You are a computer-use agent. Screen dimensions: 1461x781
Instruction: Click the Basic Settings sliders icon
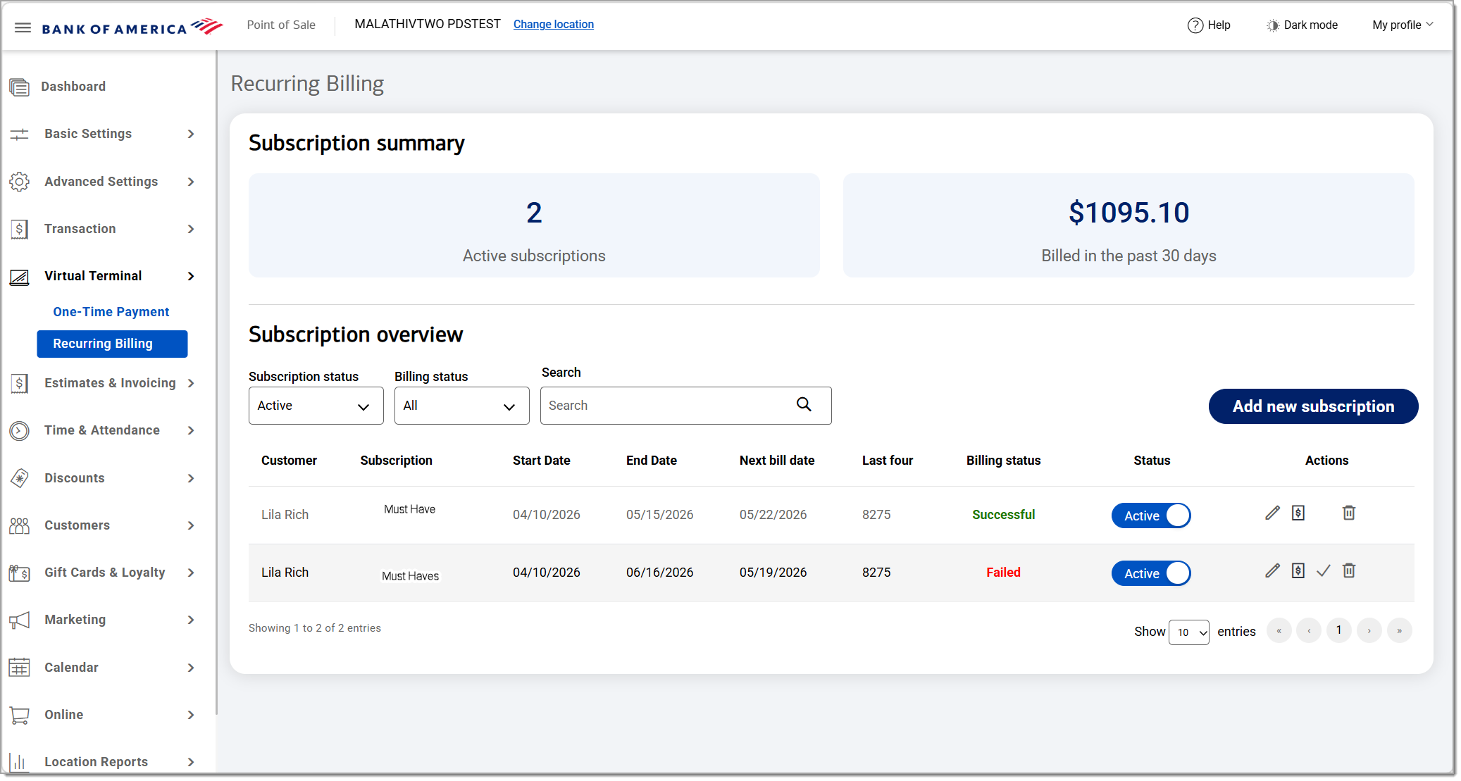pos(20,134)
